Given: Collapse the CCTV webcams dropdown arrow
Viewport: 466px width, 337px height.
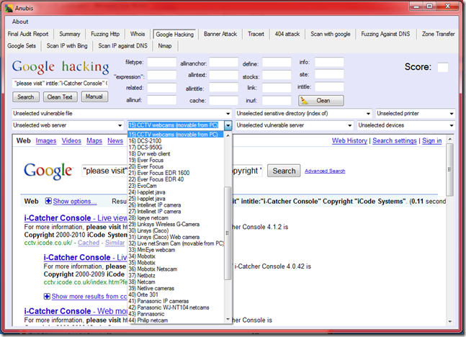Looking at the screenshot, I should (228, 125).
